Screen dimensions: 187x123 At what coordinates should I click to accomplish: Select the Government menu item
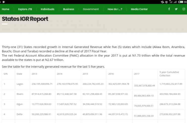tap(91, 9)
